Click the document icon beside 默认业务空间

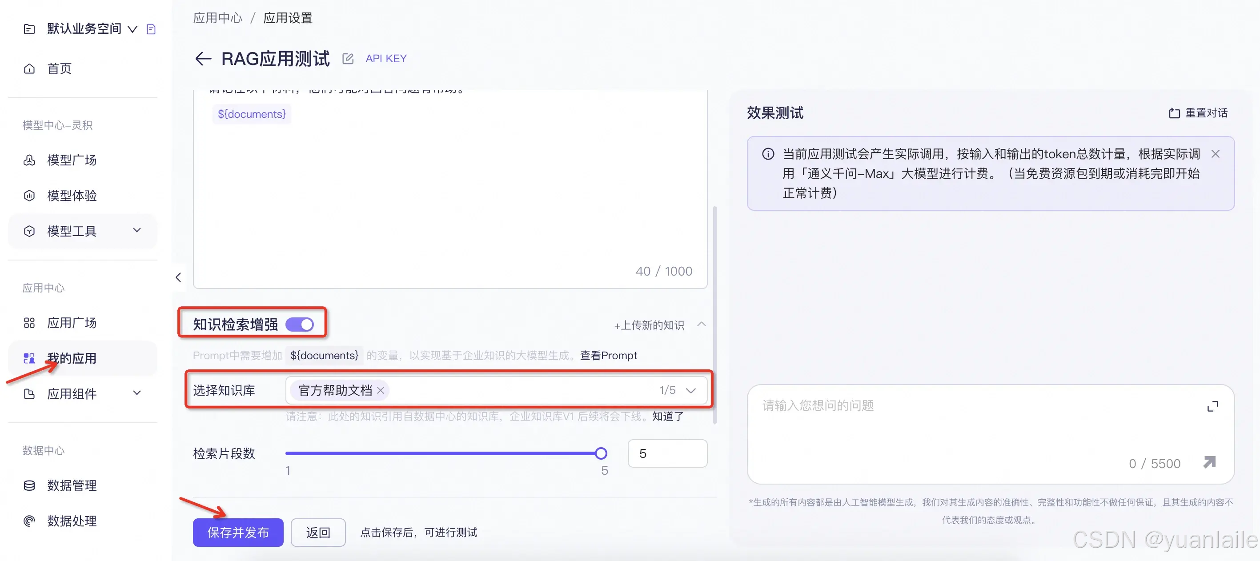151,29
